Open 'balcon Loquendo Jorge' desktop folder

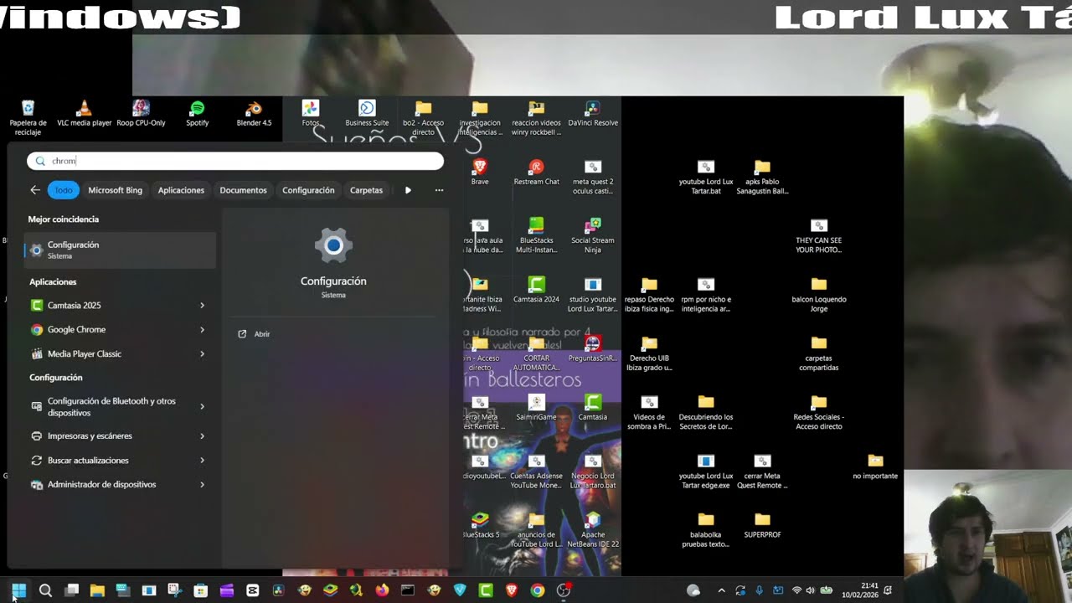[x=819, y=294]
